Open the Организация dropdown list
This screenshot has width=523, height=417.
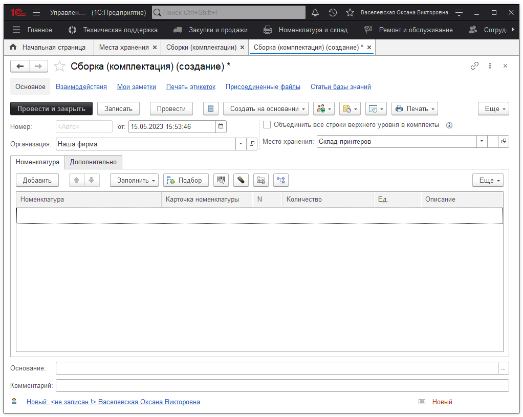click(241, 144)
